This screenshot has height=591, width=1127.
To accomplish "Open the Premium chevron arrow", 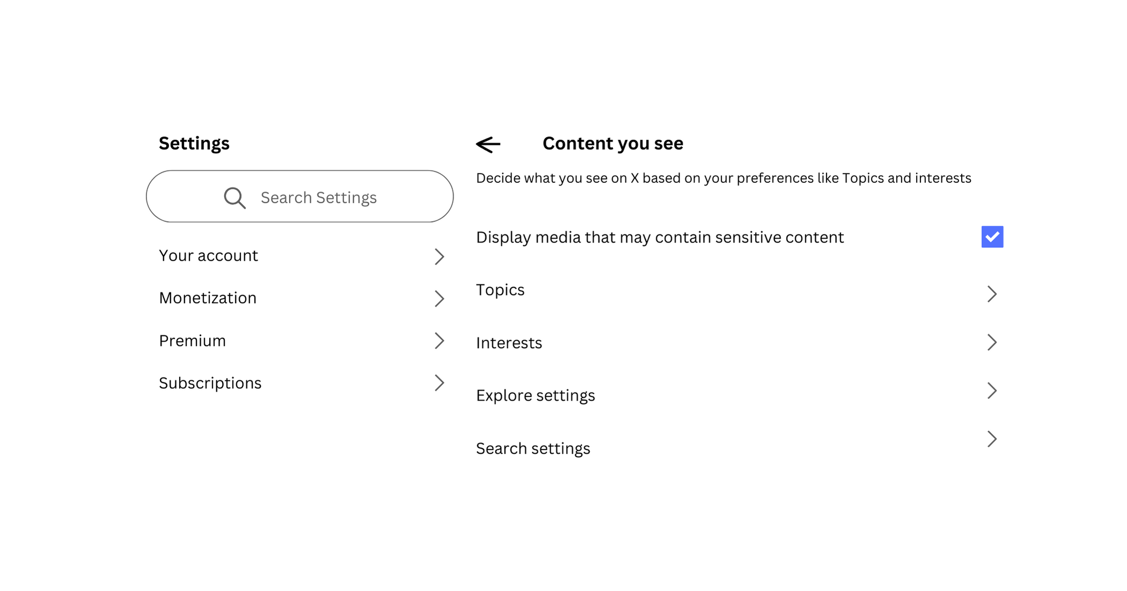I will (x=439, y=341).
